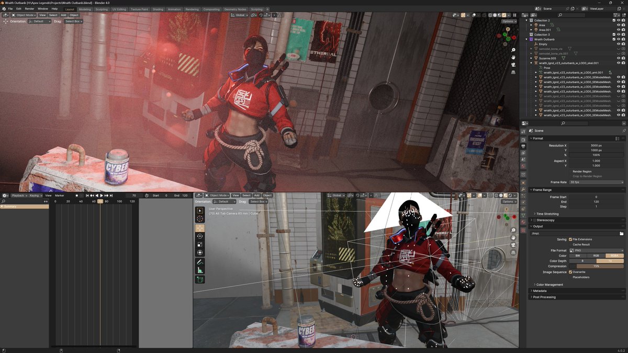This screenshot has width=628, height=353.
Task: Activate the Scale tool in lower viewport
Action: click(200, 244)
